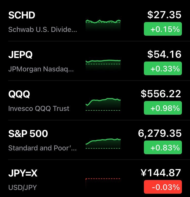Toggle JEPQ +0.33% change badge
Image resolution: width=190 pixels, height=197 pixels.
click(163, 68)
